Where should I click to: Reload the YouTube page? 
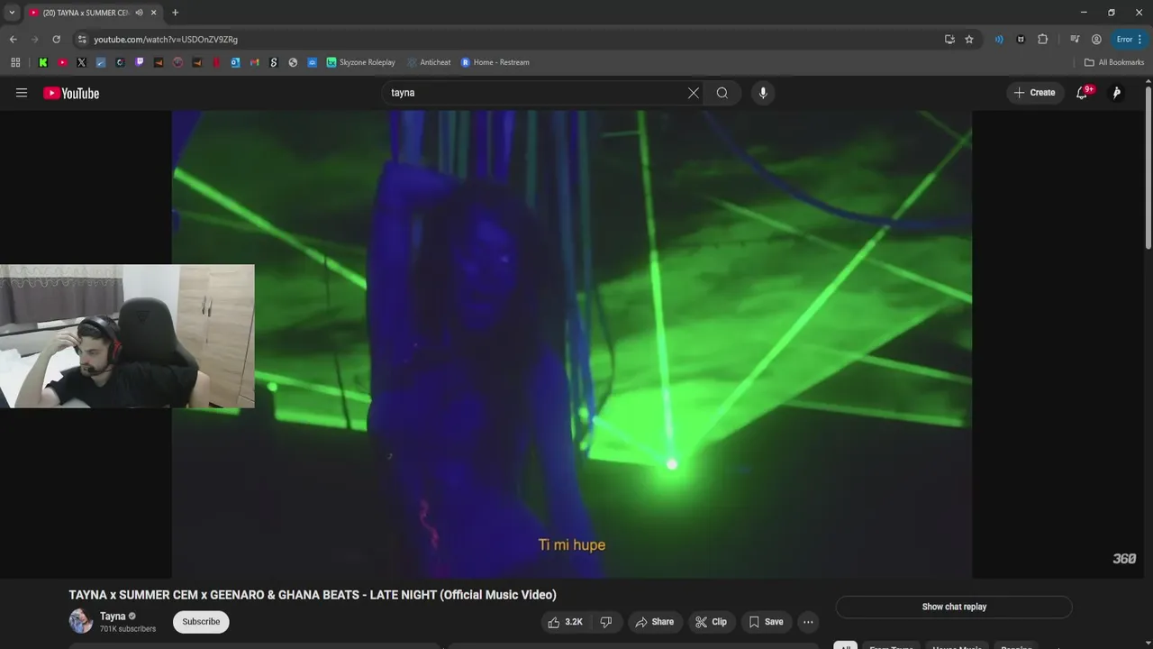click(x=56, y=40)
